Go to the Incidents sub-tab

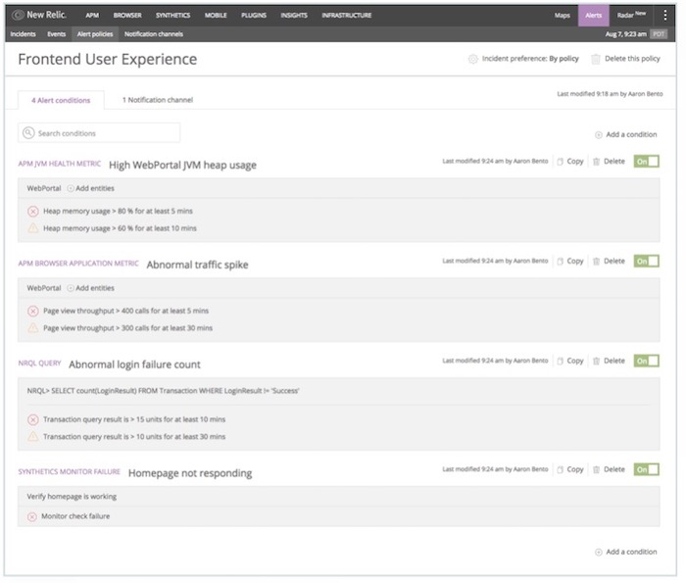[23, 34]
